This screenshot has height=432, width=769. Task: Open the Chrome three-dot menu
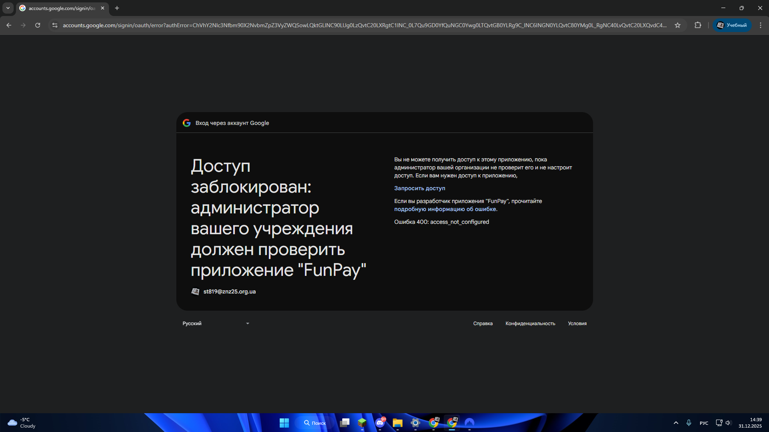pos(760,25)
